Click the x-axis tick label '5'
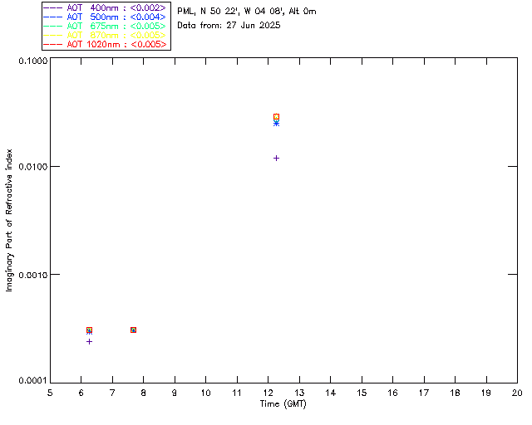 [50, 393]
